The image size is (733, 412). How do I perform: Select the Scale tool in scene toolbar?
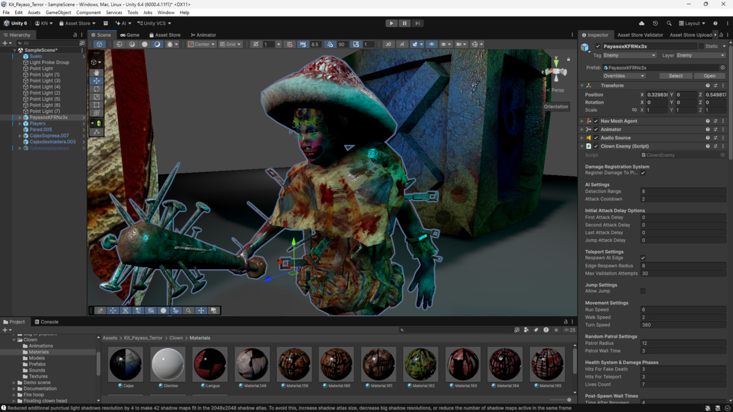click(x=97, y=96)
